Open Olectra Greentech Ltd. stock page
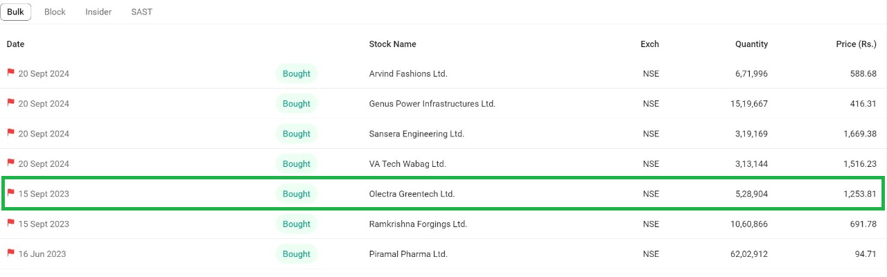Image resolution: width=887 pixels, height=277 pixels. [412, 194]
